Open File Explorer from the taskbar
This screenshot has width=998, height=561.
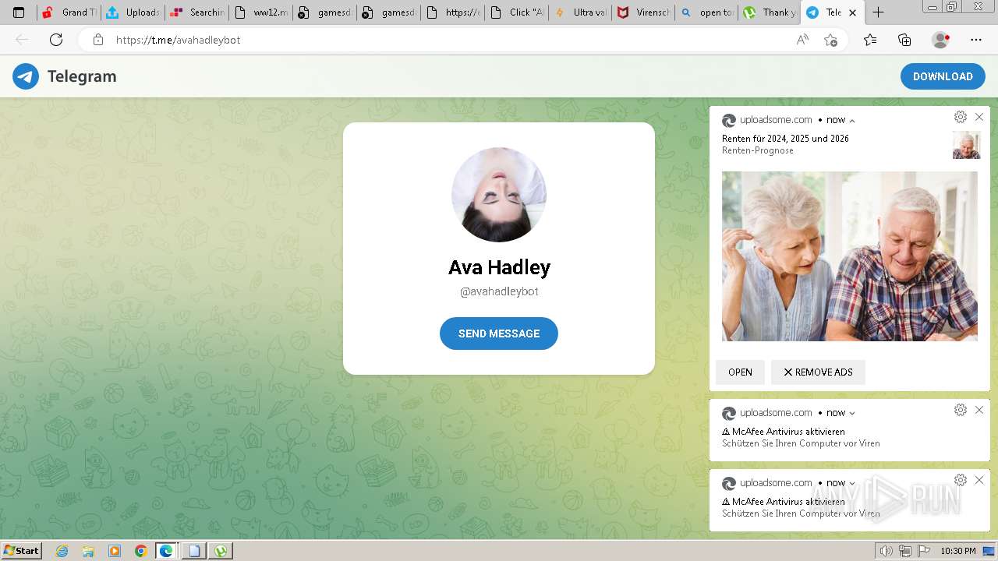[88, 551]
